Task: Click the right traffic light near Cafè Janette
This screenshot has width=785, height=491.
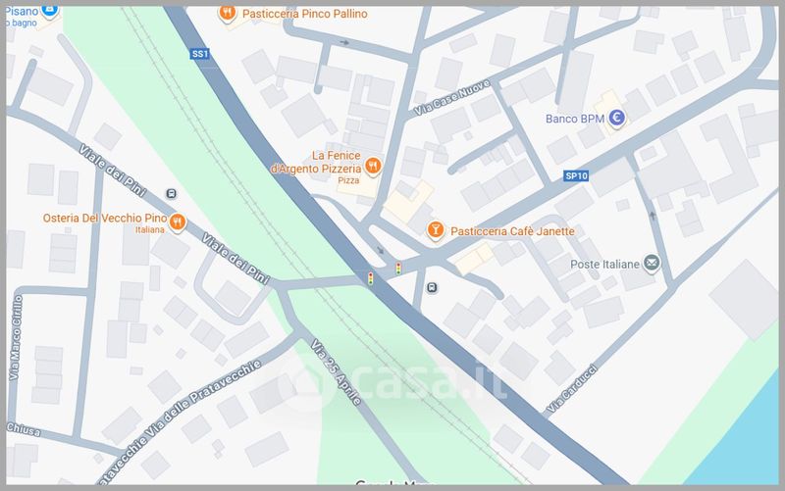Action: [398, 269]
